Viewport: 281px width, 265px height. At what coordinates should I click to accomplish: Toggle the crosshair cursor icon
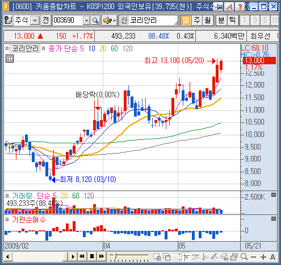186,257
